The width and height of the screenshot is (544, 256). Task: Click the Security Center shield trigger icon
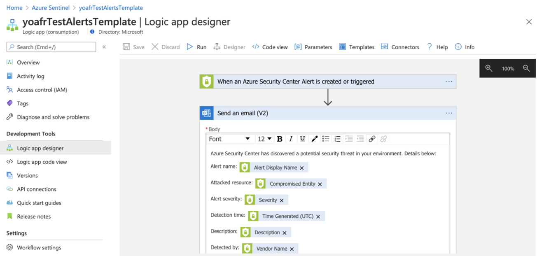[207, 81]
